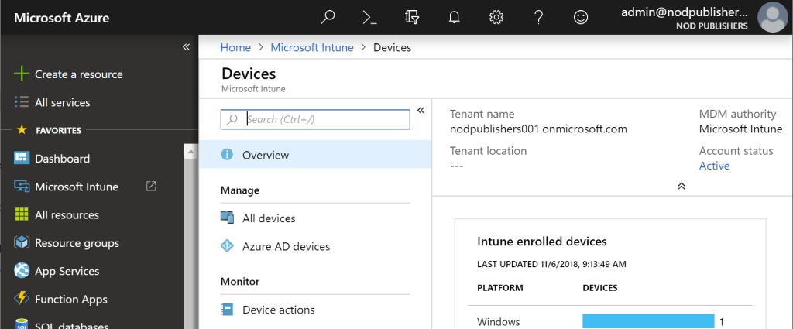Click the Microsoft Azure logo text
This screenshot has width=793, height=329.
coord(62,19)
